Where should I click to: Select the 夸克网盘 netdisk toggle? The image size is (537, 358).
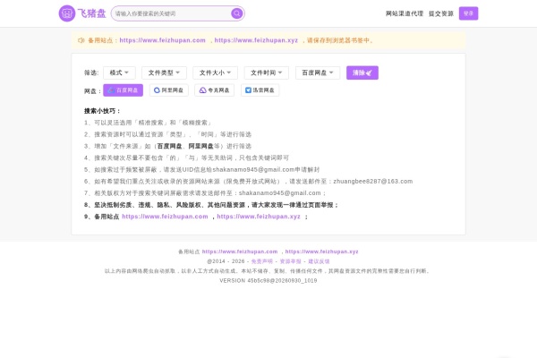[215, 90]
